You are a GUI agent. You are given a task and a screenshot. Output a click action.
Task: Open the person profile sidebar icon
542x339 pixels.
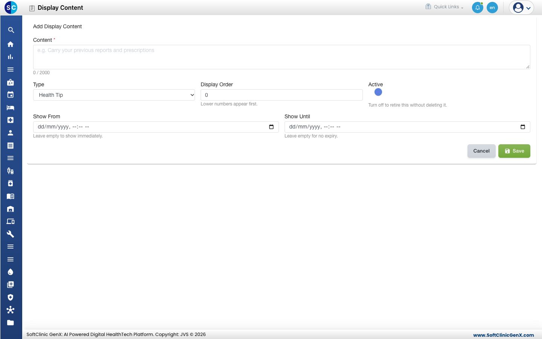11,133
